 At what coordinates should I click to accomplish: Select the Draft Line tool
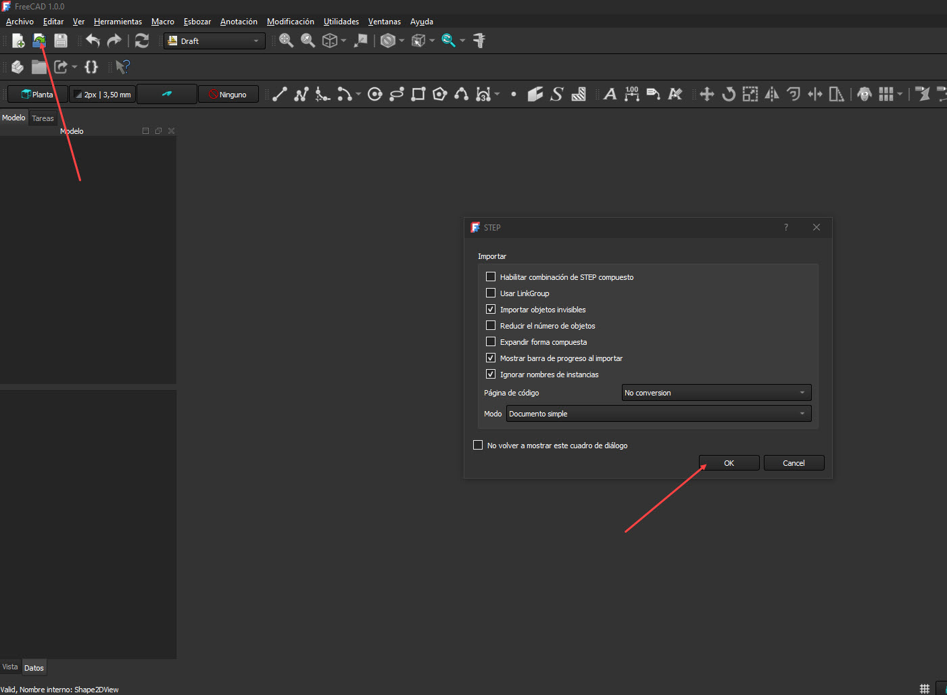280,94
